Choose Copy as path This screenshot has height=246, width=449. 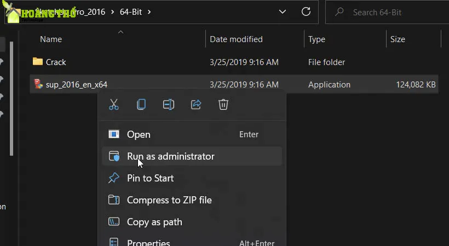coord(192,222)
